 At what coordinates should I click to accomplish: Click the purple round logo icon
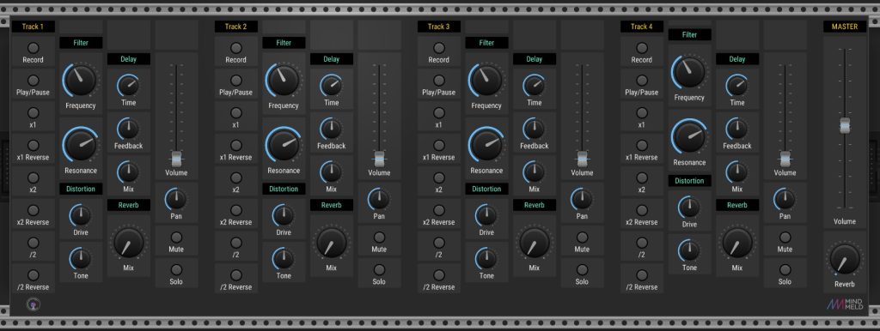coord(34,304)
